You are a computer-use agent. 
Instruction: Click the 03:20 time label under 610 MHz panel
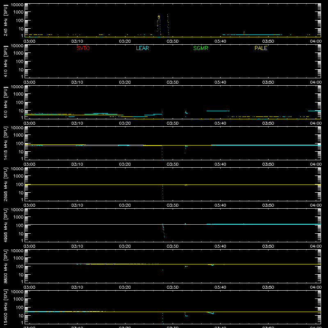pos(125,123)
